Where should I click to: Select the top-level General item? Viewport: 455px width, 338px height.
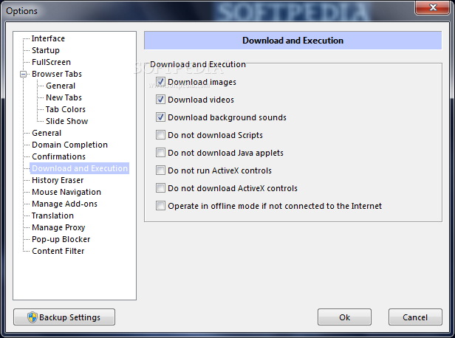coord(47,133)
